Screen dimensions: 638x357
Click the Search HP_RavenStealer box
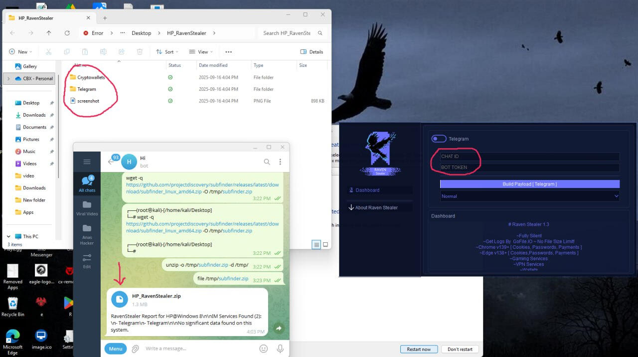(293, 33)
